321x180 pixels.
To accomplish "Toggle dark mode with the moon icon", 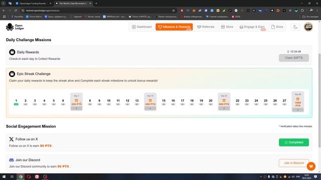I will click(295, 27).
